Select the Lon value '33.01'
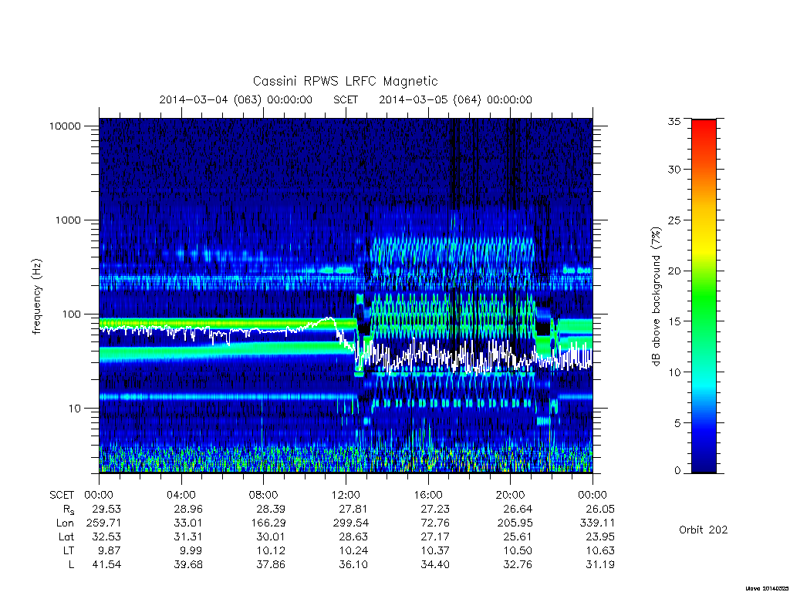The height and width of the screenshot is (592, 790). [188, 523]
